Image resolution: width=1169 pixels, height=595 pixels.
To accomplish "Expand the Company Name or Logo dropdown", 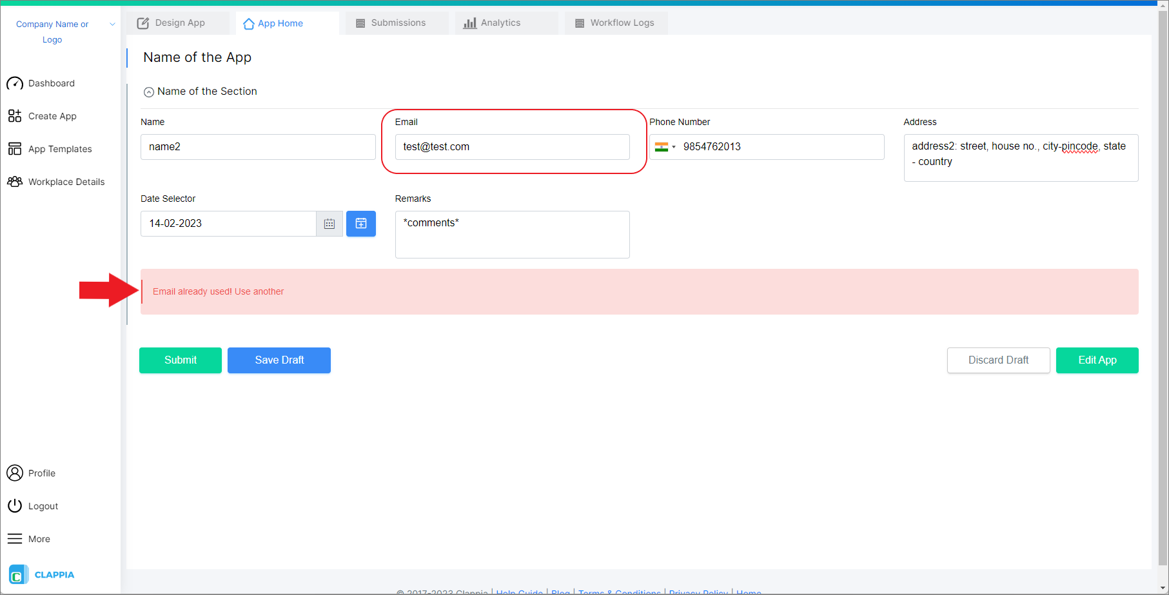I will click(113, 24).
